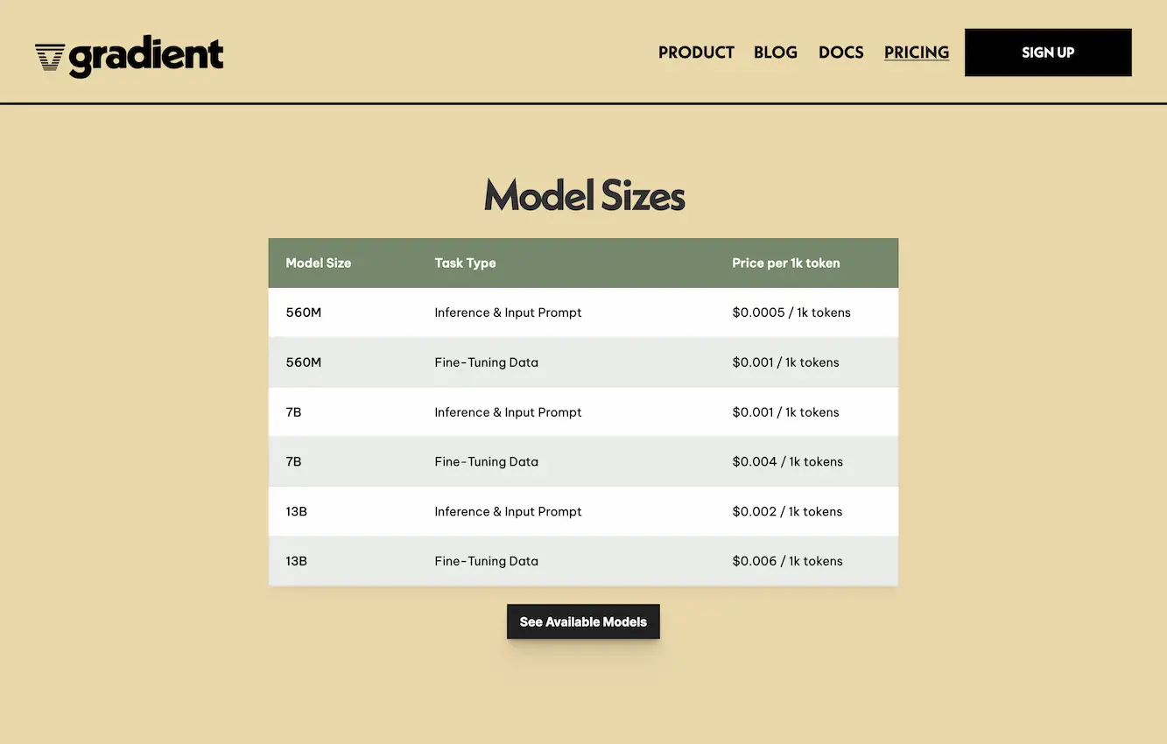The width and height of the screenshot is (1167, 744).
Task: Open the PRODUCT nav link
Action: (x=696, y=53)
